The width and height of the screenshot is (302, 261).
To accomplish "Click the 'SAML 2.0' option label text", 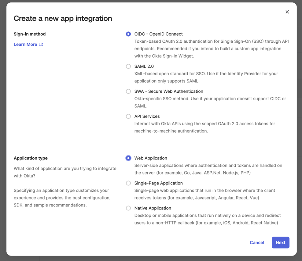I will [144, 66].
